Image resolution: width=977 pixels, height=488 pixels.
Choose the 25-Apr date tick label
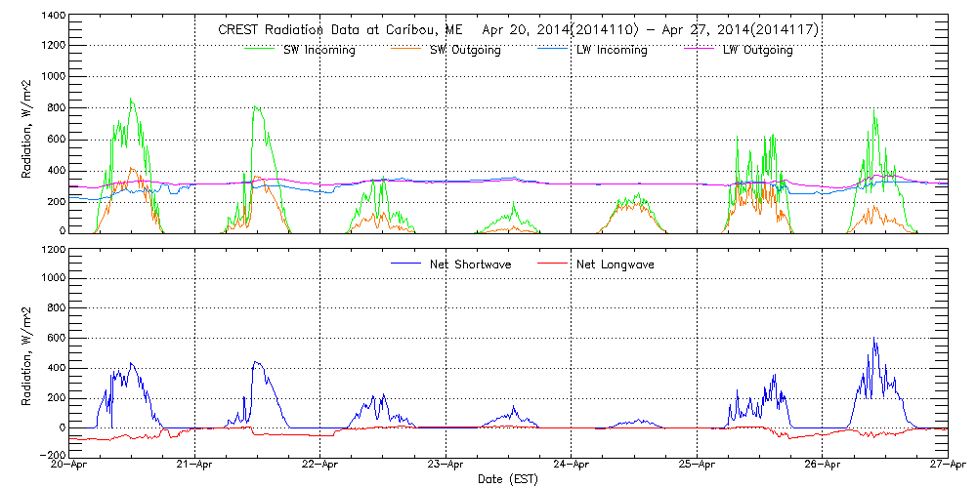click(x=697, y=467)
